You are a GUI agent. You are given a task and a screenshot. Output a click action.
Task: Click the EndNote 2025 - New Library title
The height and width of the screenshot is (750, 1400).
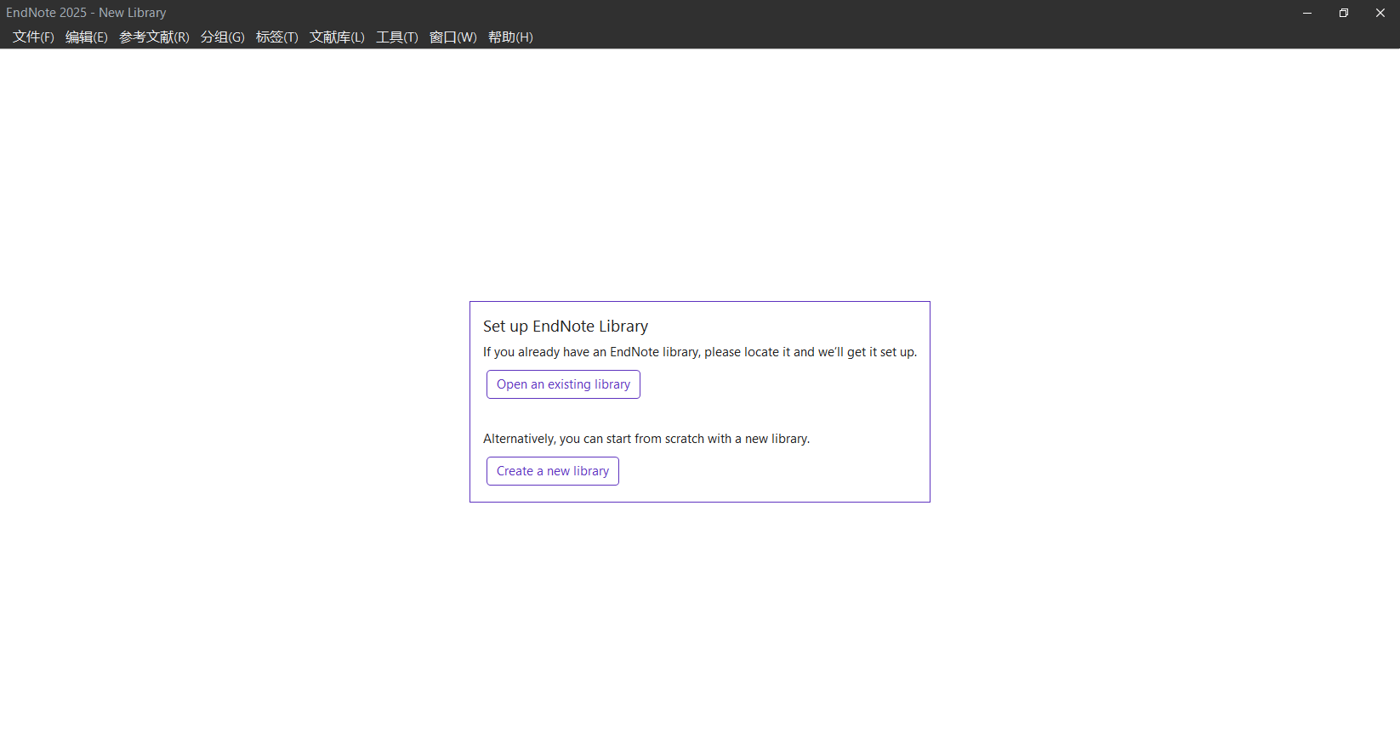pyautogui.click(x=86, y=13)
